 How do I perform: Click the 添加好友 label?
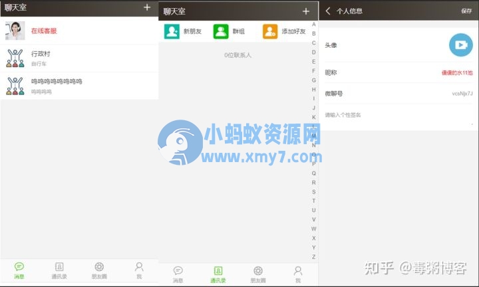[293, 31]
